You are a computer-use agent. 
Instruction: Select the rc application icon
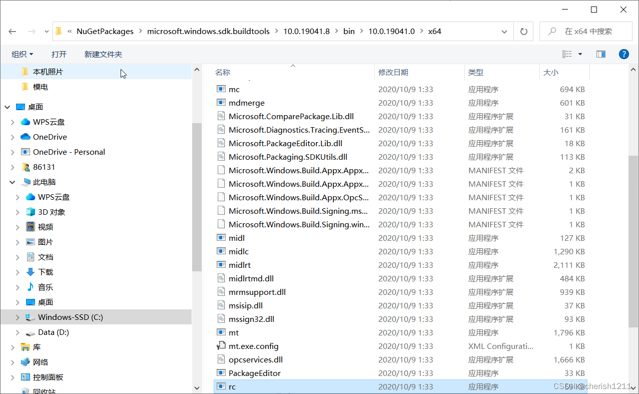221,386
